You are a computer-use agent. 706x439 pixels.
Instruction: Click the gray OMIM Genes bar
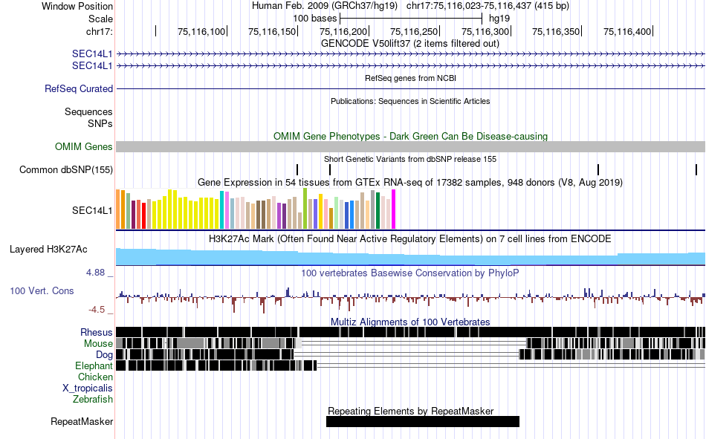click(x=411, y=147)
